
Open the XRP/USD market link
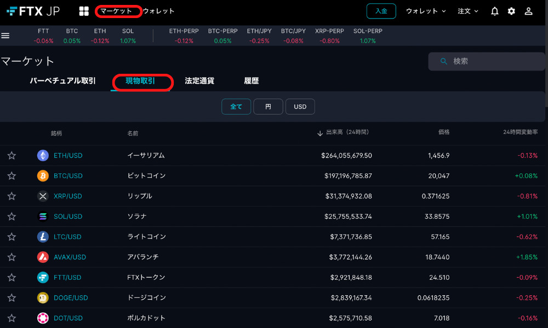tap(68, 196)
